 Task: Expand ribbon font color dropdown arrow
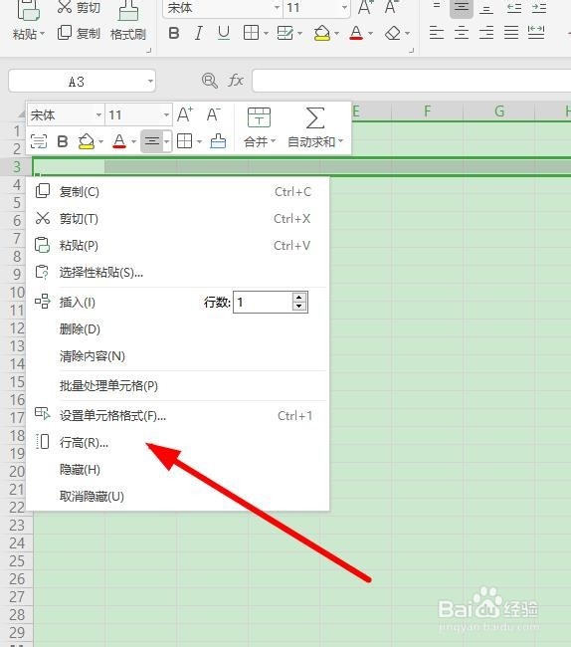pos(370,34)
